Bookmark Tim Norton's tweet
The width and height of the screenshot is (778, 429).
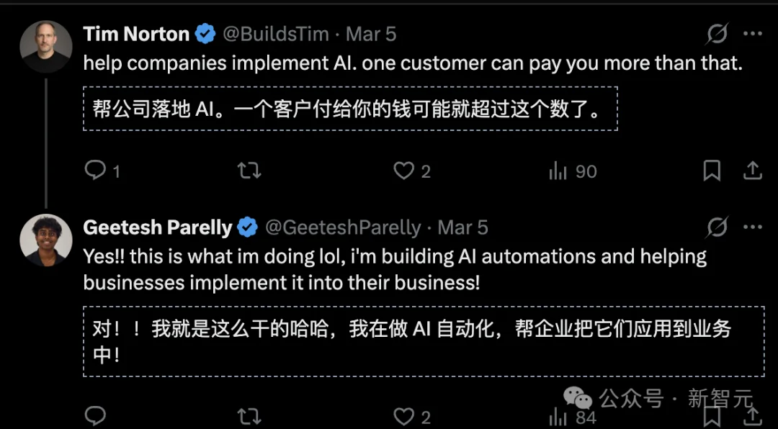pyautogui.click(x=712, y=171)
